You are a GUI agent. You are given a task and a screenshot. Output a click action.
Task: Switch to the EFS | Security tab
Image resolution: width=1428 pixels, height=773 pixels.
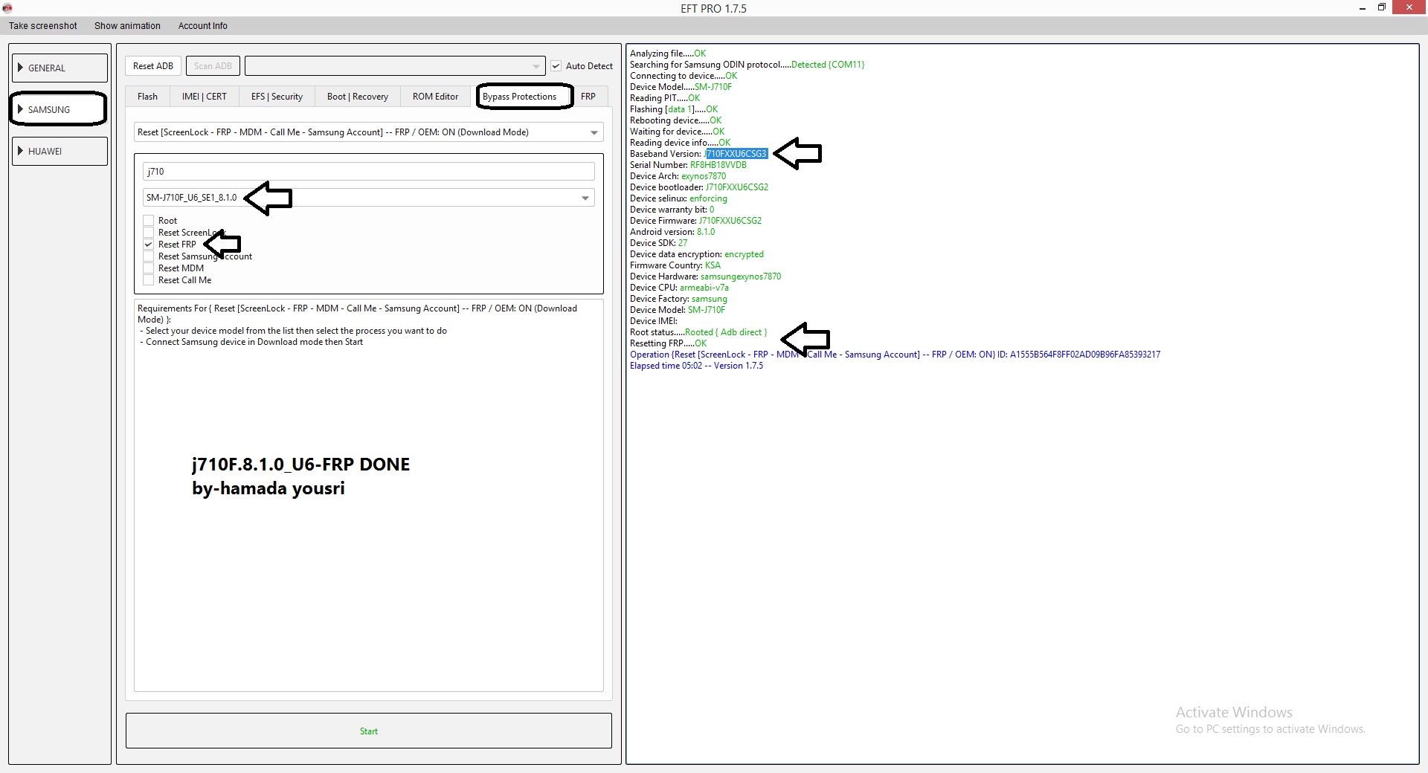point(277,97)
